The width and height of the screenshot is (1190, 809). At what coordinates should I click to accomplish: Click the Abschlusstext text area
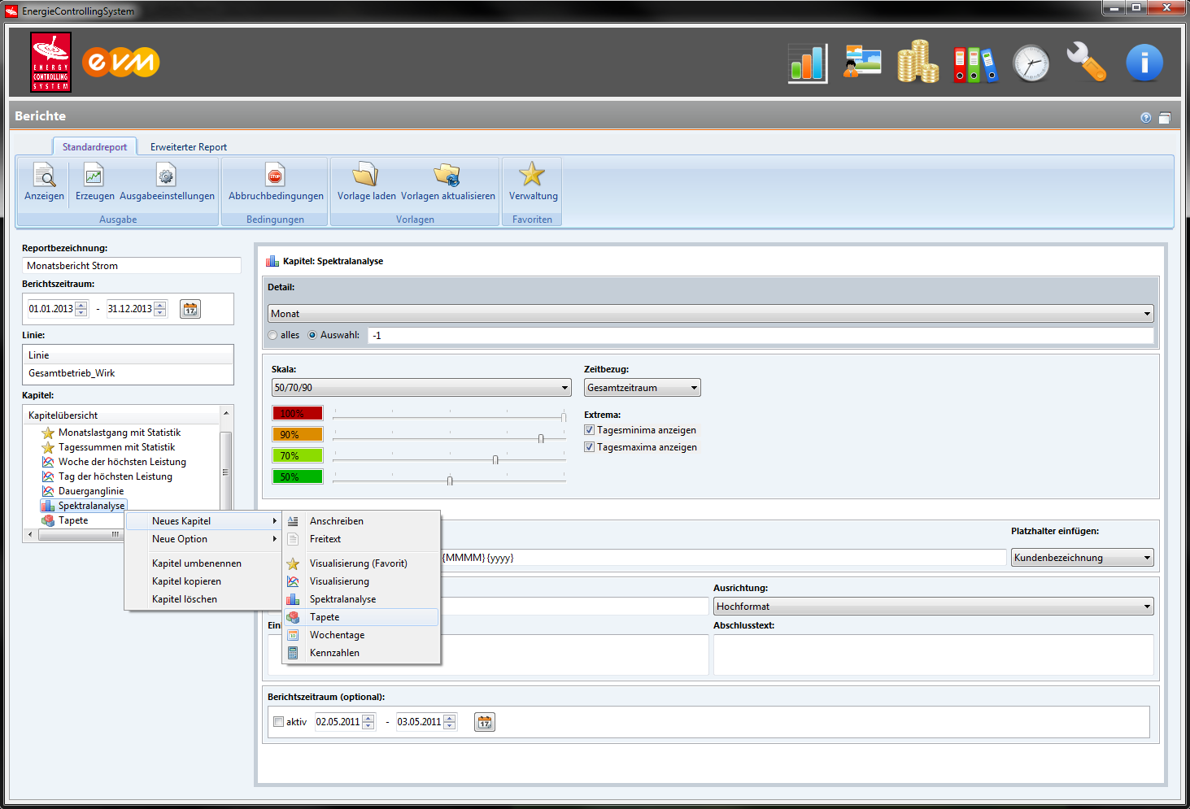click(x=934, y=655)
